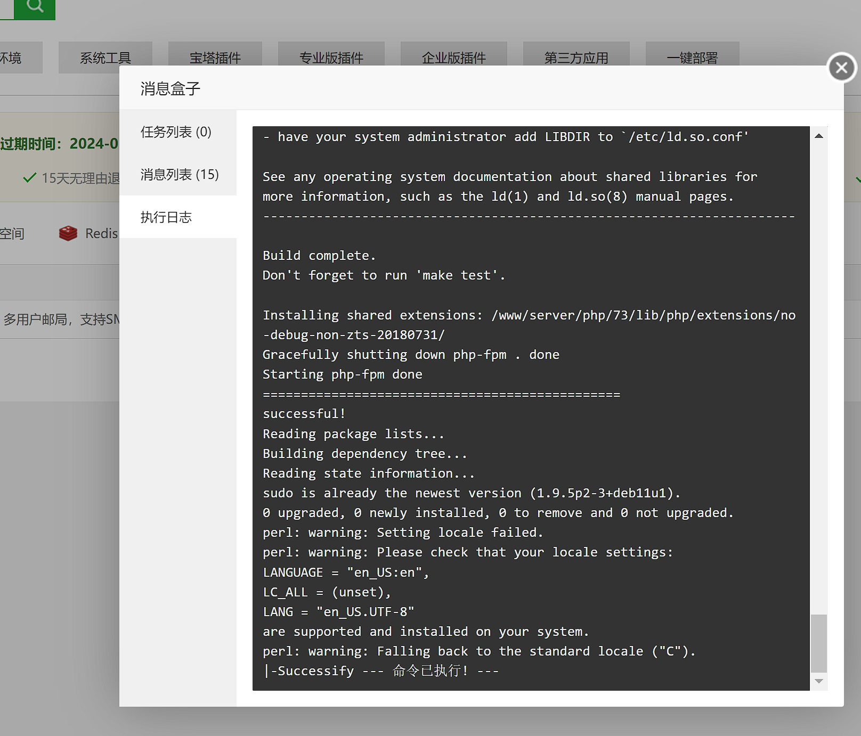Switch to 宝塔插件 category tab
This screenshot has width=861, height=736.
coord(215,58)
